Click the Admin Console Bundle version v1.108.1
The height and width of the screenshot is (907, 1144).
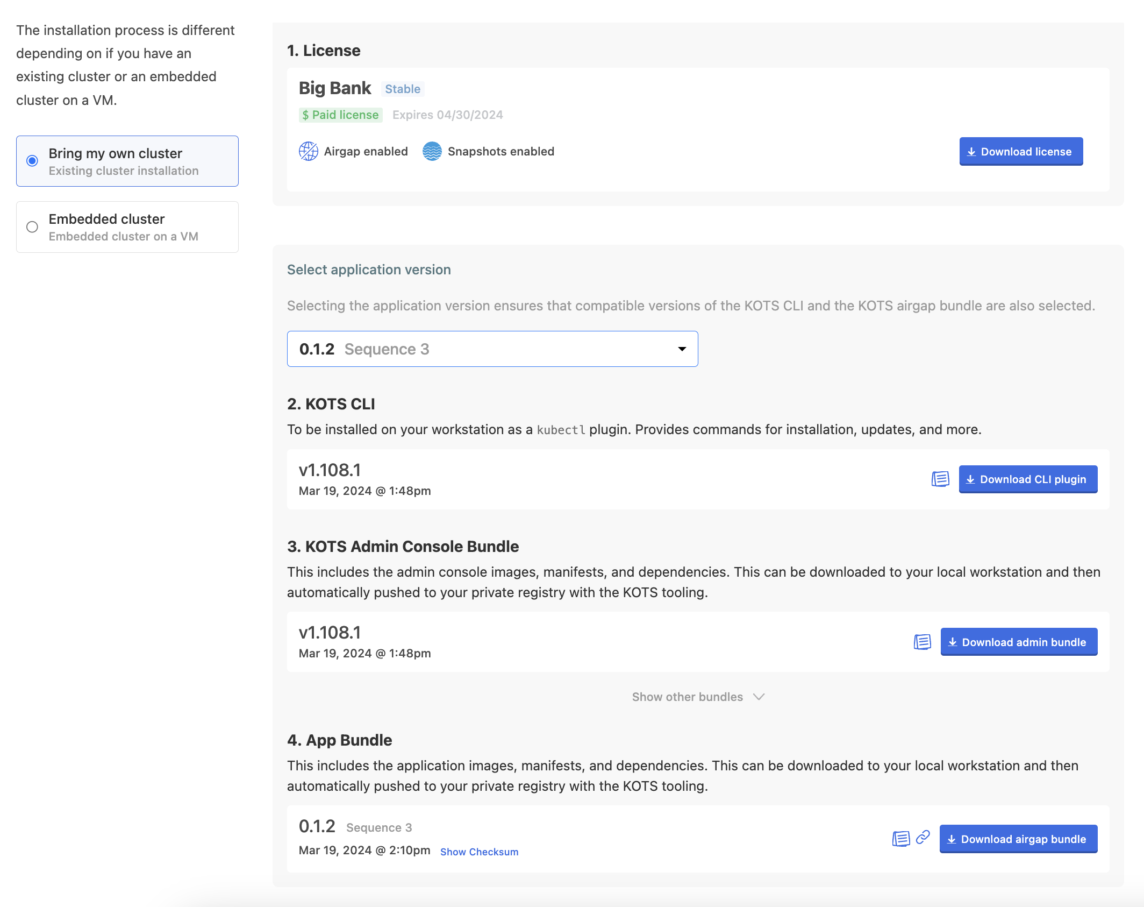point(330,632)
